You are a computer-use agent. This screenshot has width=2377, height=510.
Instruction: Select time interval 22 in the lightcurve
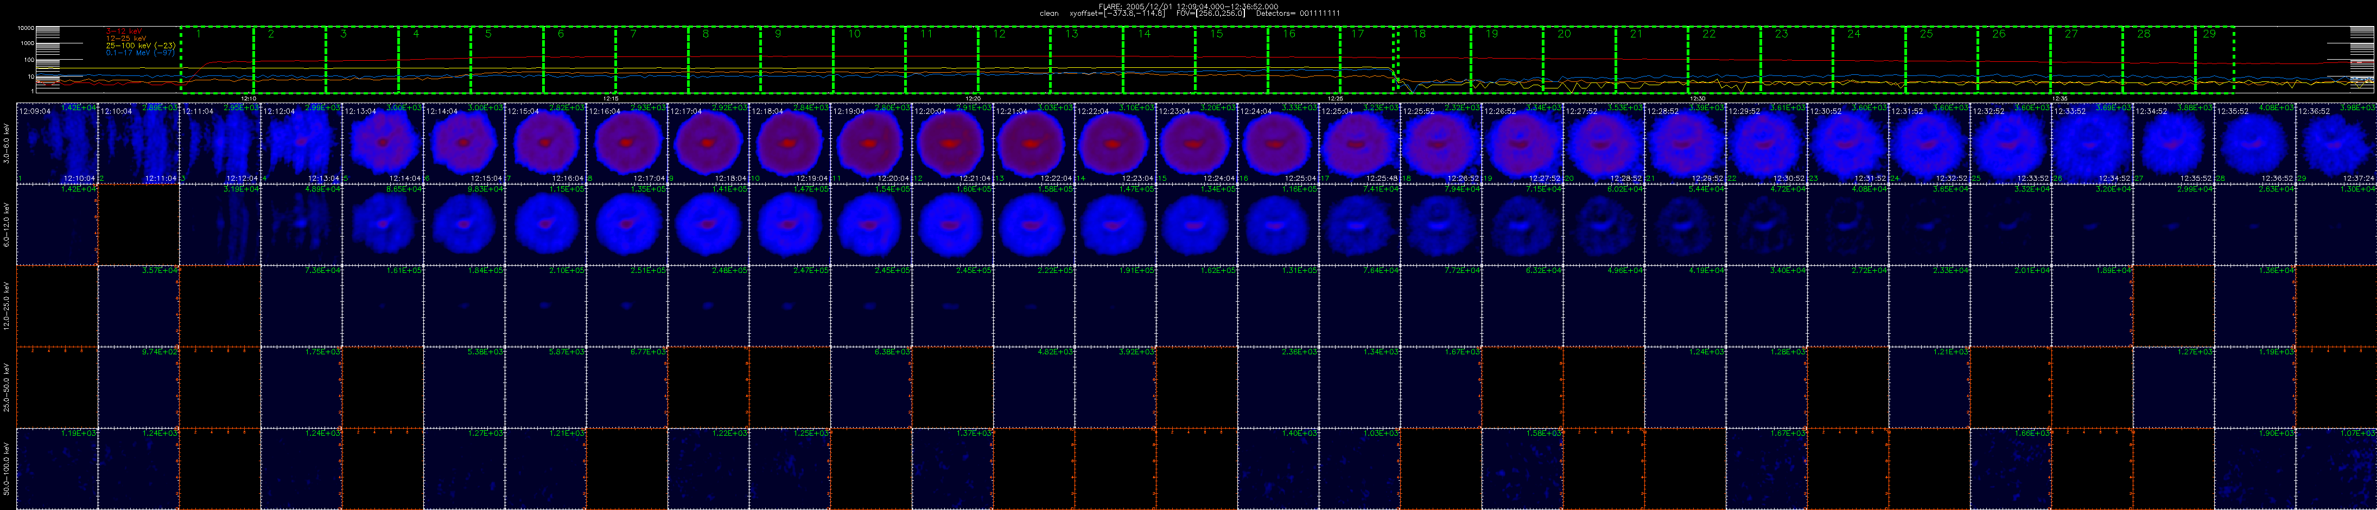click(x=1725, y=60)
